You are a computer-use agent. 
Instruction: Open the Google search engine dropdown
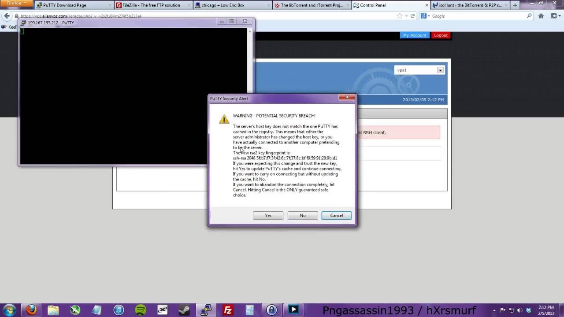pyautogui.click(x=425, y=16)
